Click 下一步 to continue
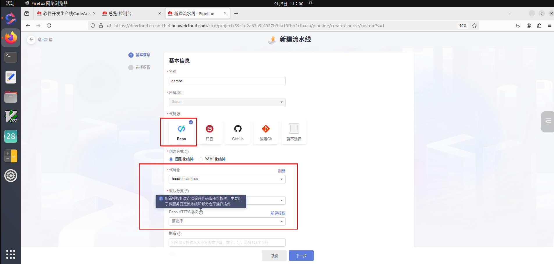 click(301, 256)
